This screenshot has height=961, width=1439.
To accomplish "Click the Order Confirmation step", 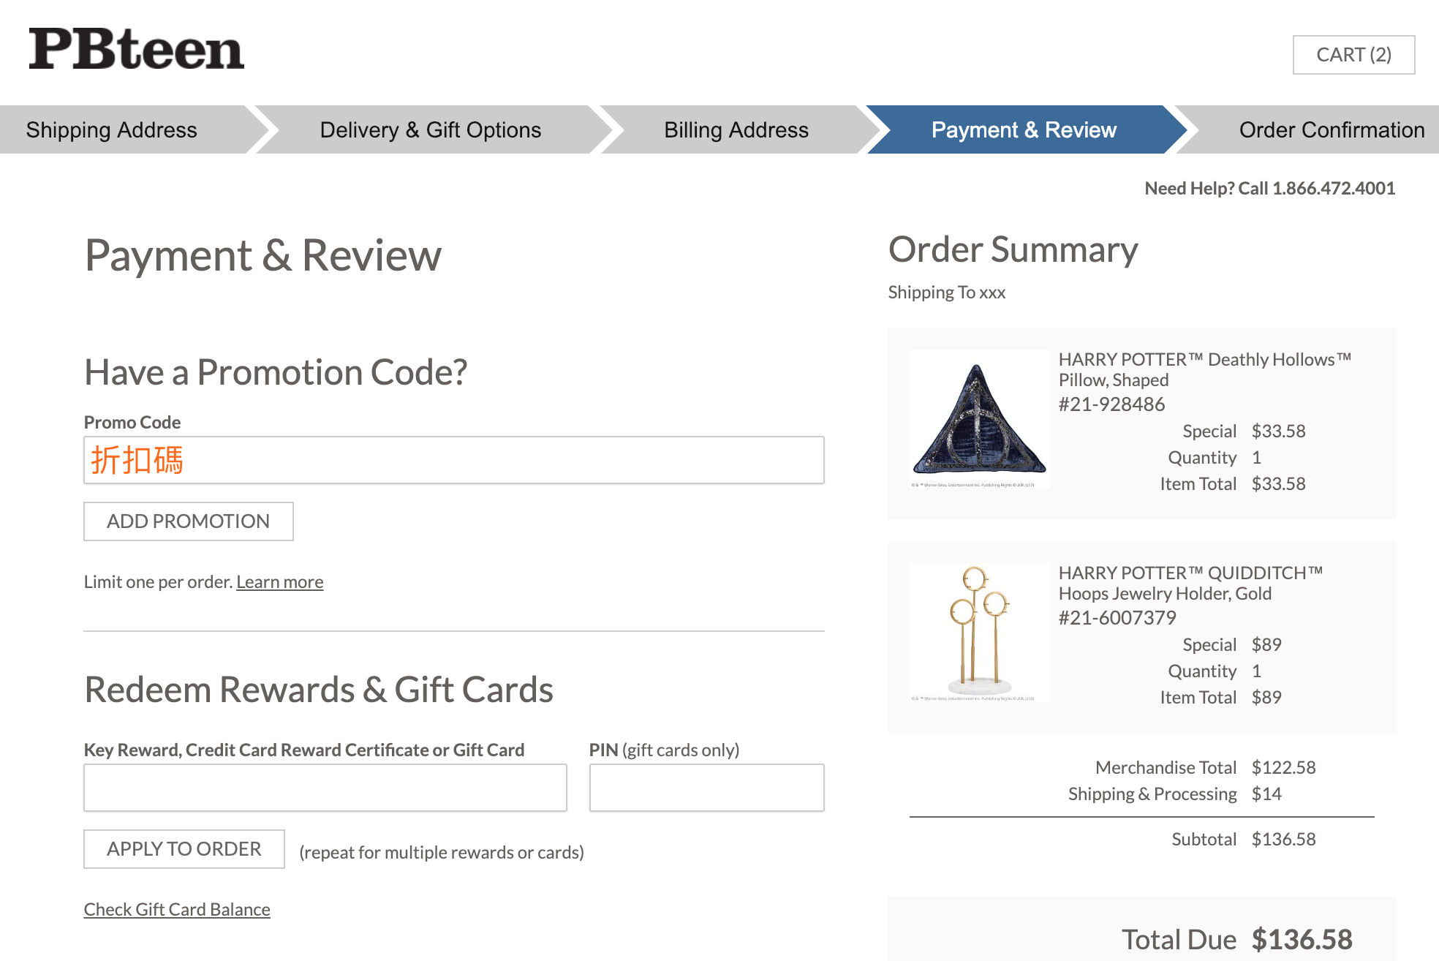I will pos(1331,130).
